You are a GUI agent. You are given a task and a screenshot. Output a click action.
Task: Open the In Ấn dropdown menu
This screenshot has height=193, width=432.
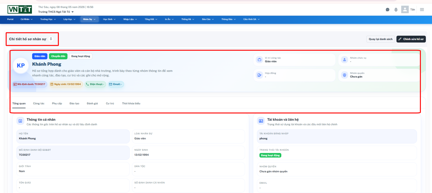point(169,19)
